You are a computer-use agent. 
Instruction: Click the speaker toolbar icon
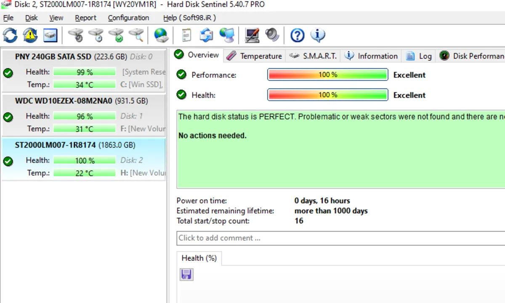pos(272,35)
